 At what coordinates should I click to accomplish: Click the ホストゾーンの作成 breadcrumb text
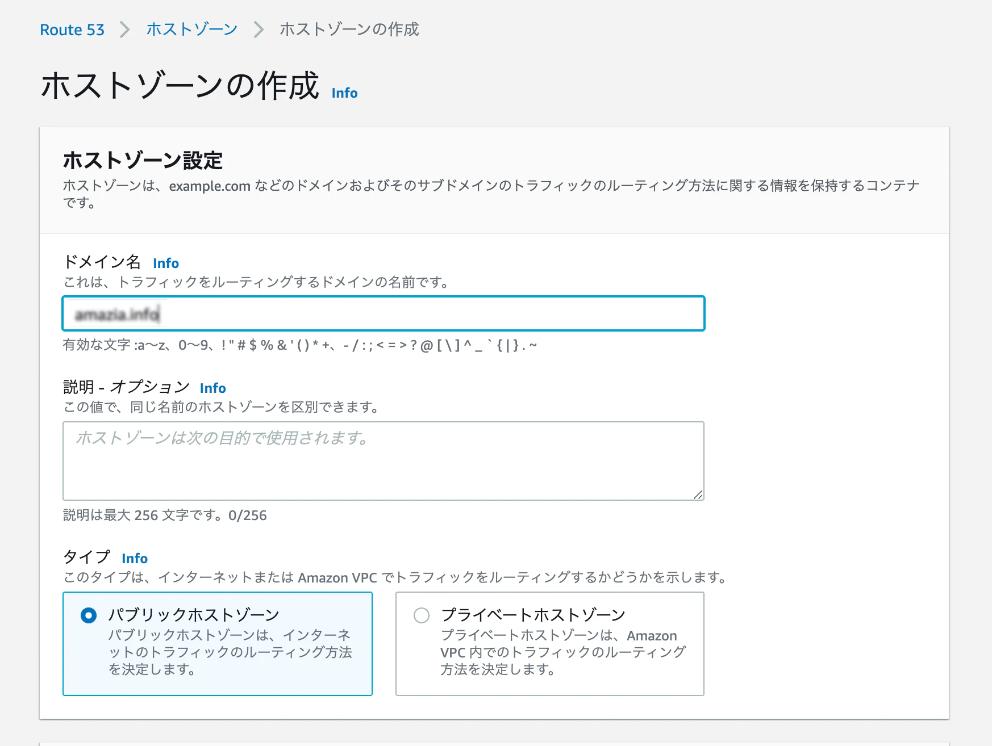pos(349,30)
